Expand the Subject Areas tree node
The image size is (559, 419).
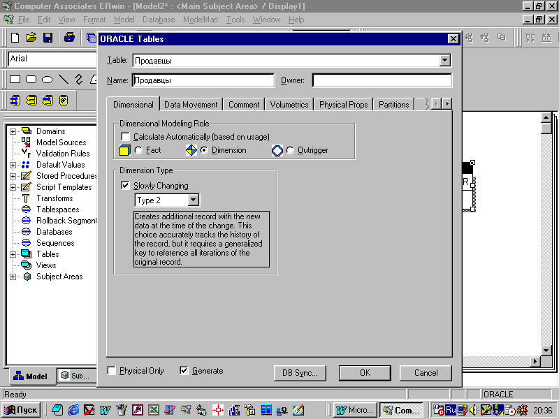(x=13, y=277)
